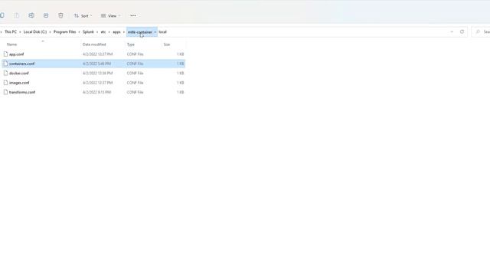Select the docker.conf file

pyautogui.click(x=19, y=74)
